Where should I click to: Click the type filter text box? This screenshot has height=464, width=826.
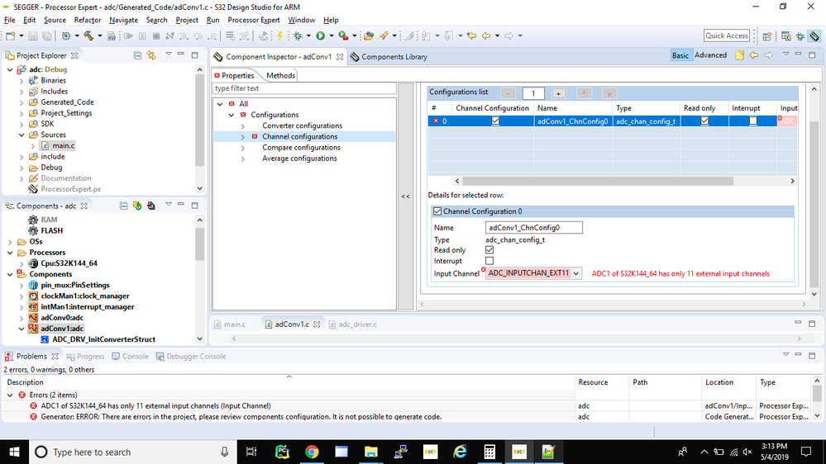[x=304, y=88]
